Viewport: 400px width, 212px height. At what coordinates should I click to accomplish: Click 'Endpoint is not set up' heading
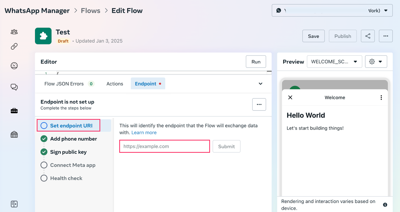[x=67, y=102]
